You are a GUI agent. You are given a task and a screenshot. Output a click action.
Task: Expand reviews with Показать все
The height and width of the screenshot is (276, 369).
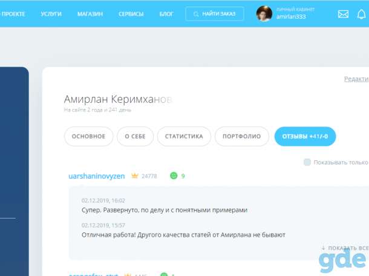[345, 248]
